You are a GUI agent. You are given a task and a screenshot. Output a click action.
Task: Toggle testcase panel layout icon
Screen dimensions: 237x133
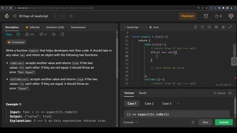point(230,93)
